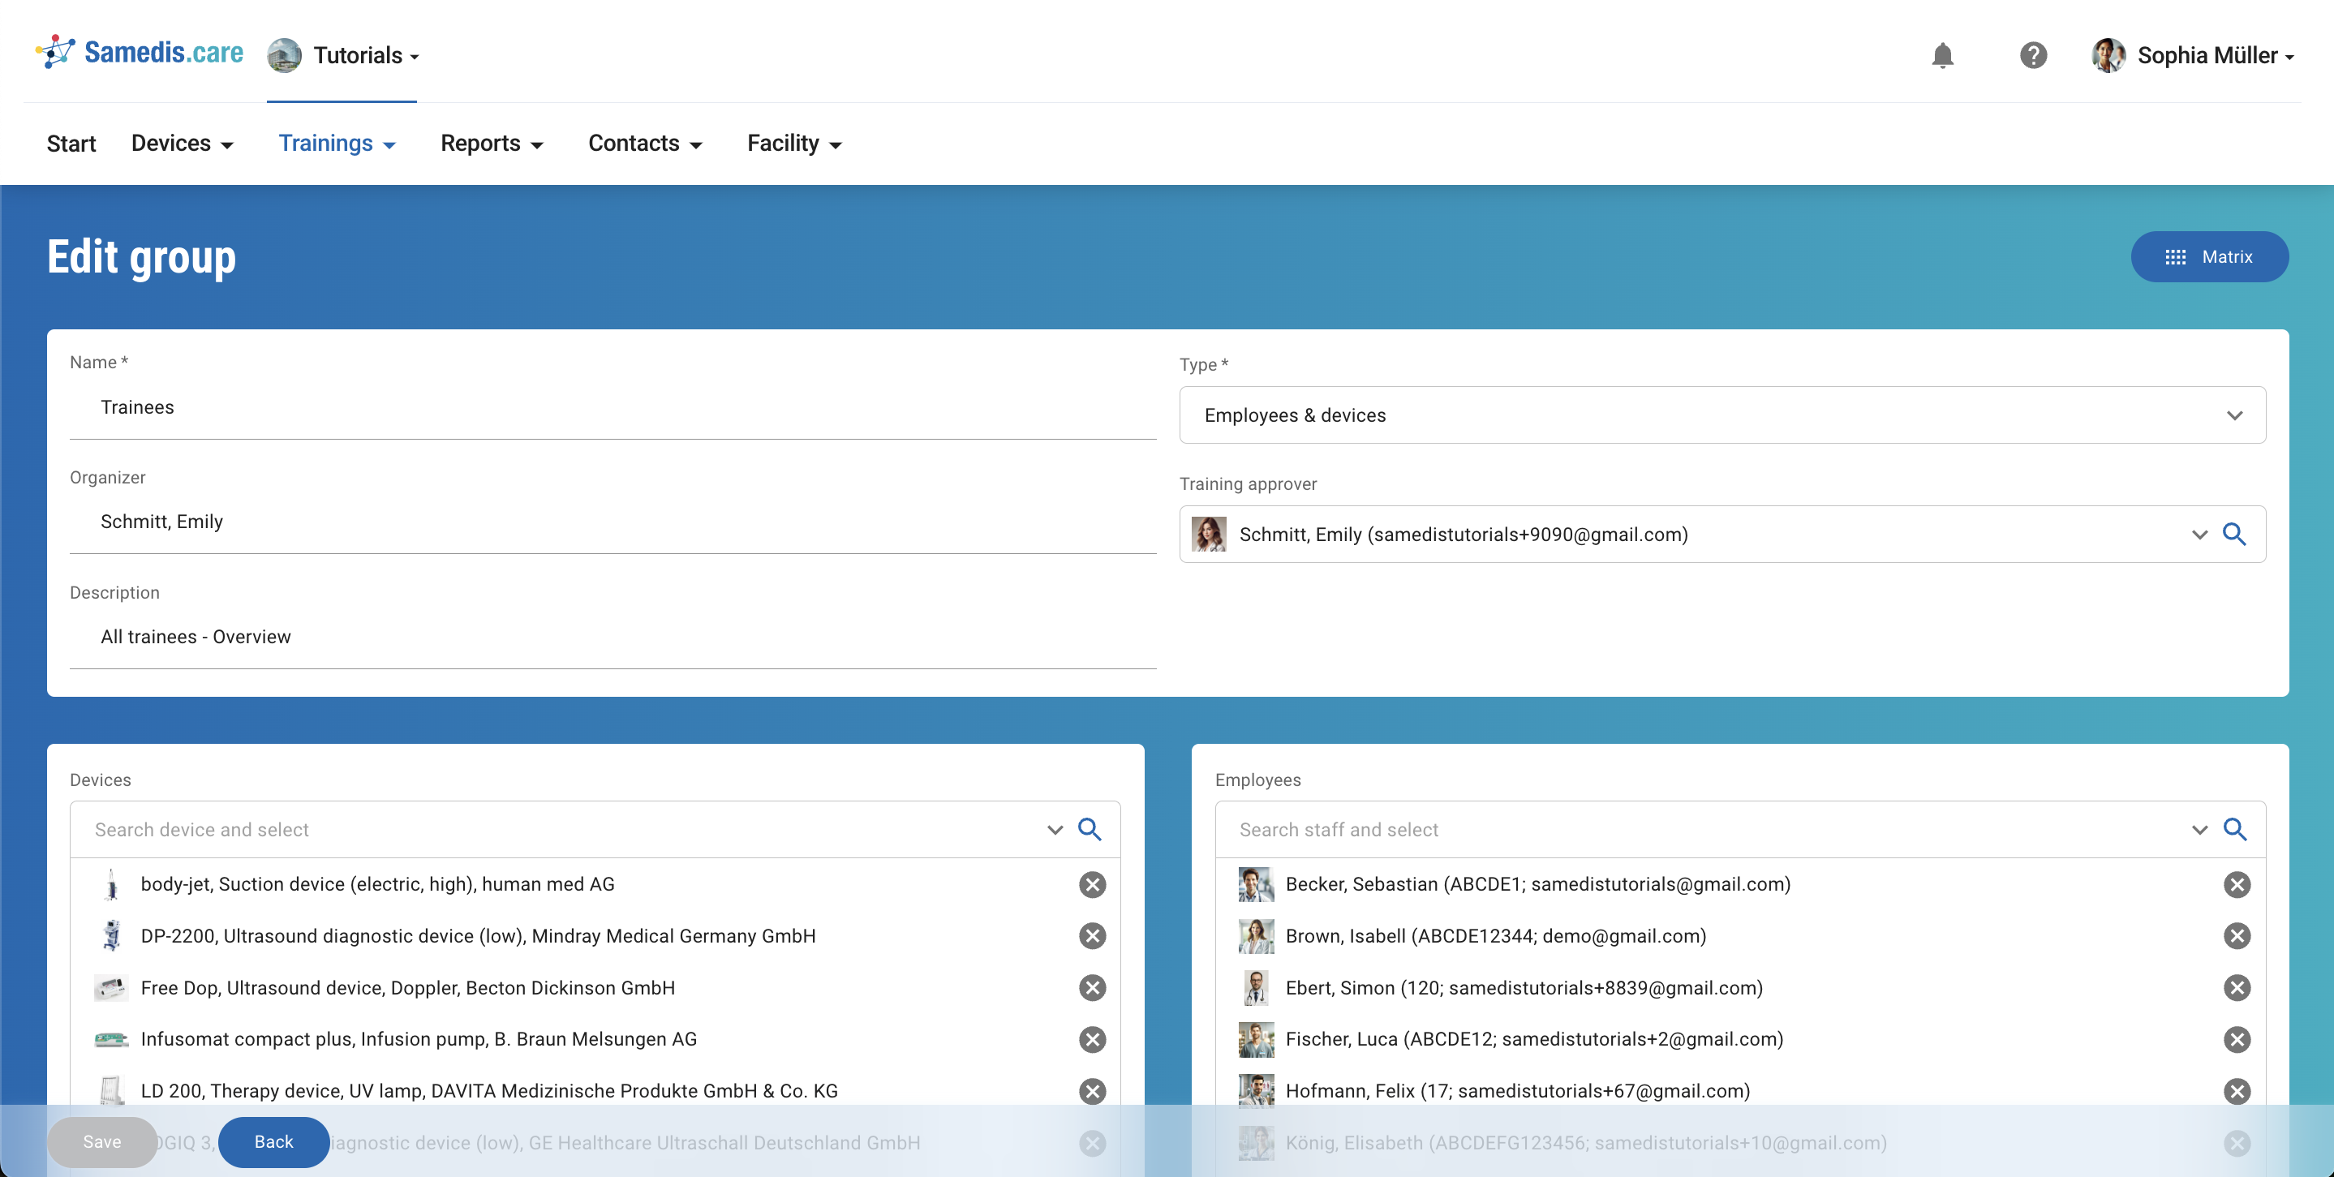Click LD 200 device thumbnail

click(x=111, y=1091)
